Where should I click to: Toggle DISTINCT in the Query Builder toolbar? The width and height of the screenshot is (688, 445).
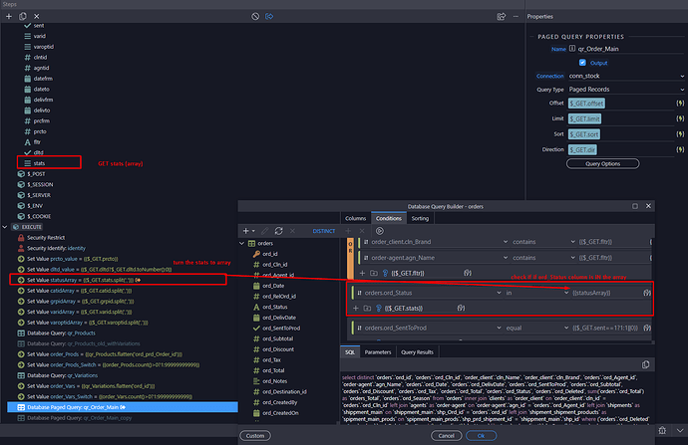pos(324,231)
